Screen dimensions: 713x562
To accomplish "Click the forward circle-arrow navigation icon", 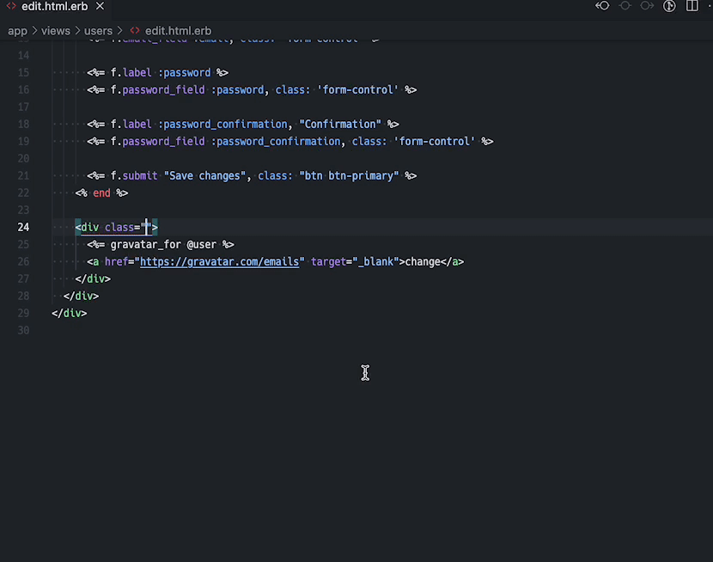I will [x=646, y=6].
